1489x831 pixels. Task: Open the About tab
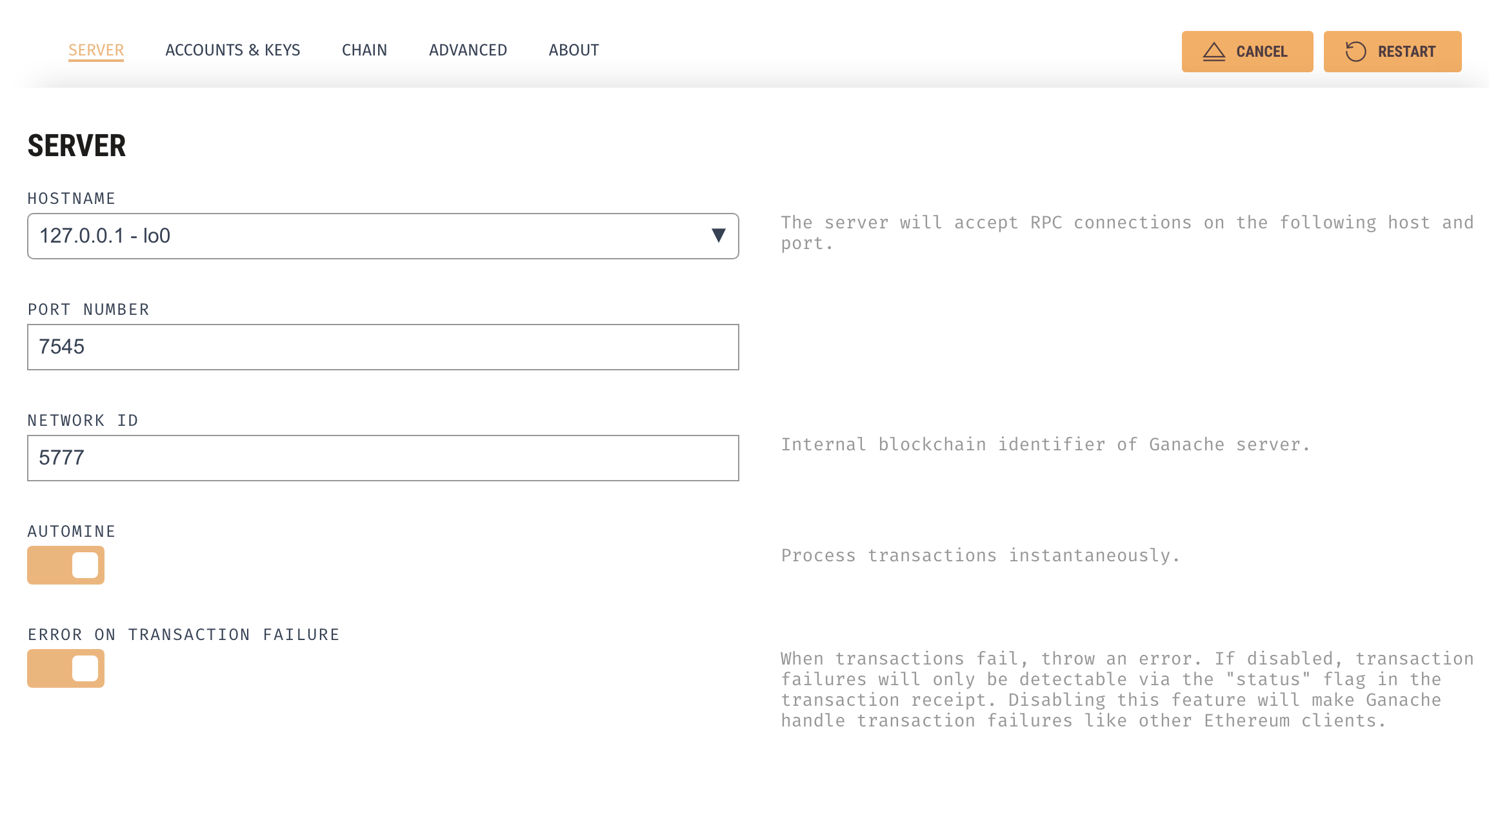(x=574, y=50)
